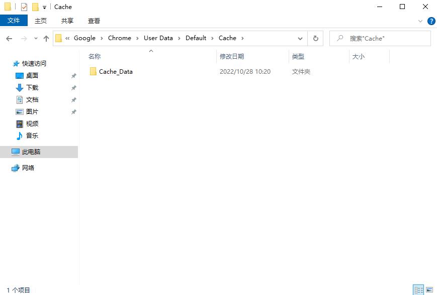Click the pin icon beside 下载

tap(73, 88)
